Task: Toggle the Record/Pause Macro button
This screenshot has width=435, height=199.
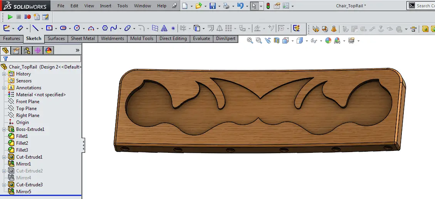Action: (28, 17)
